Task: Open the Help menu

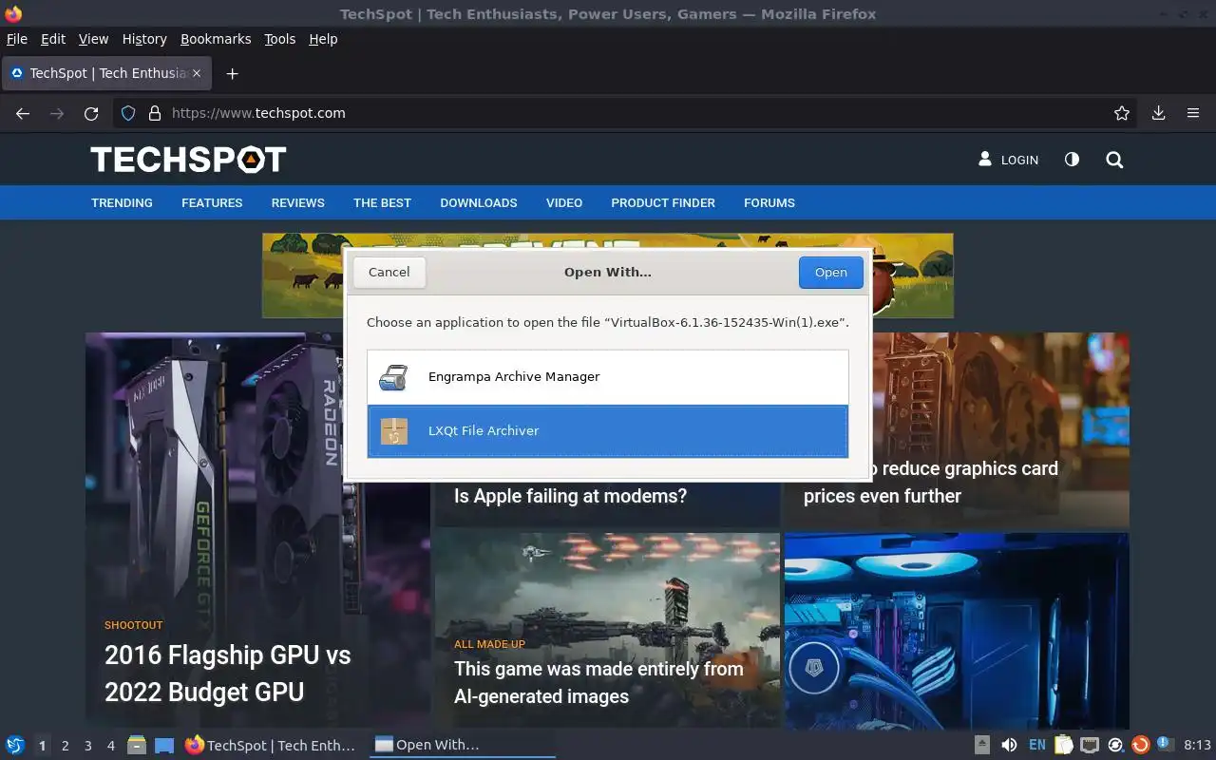Action: pyautogui.click(x=323, y=39)
